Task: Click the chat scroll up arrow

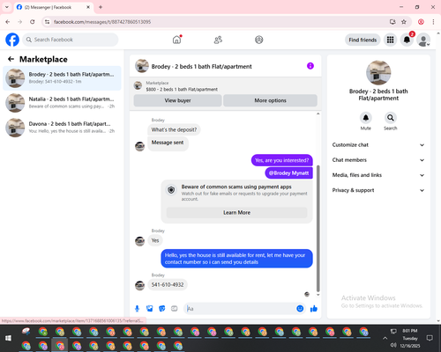Action: tap(318, 114)
